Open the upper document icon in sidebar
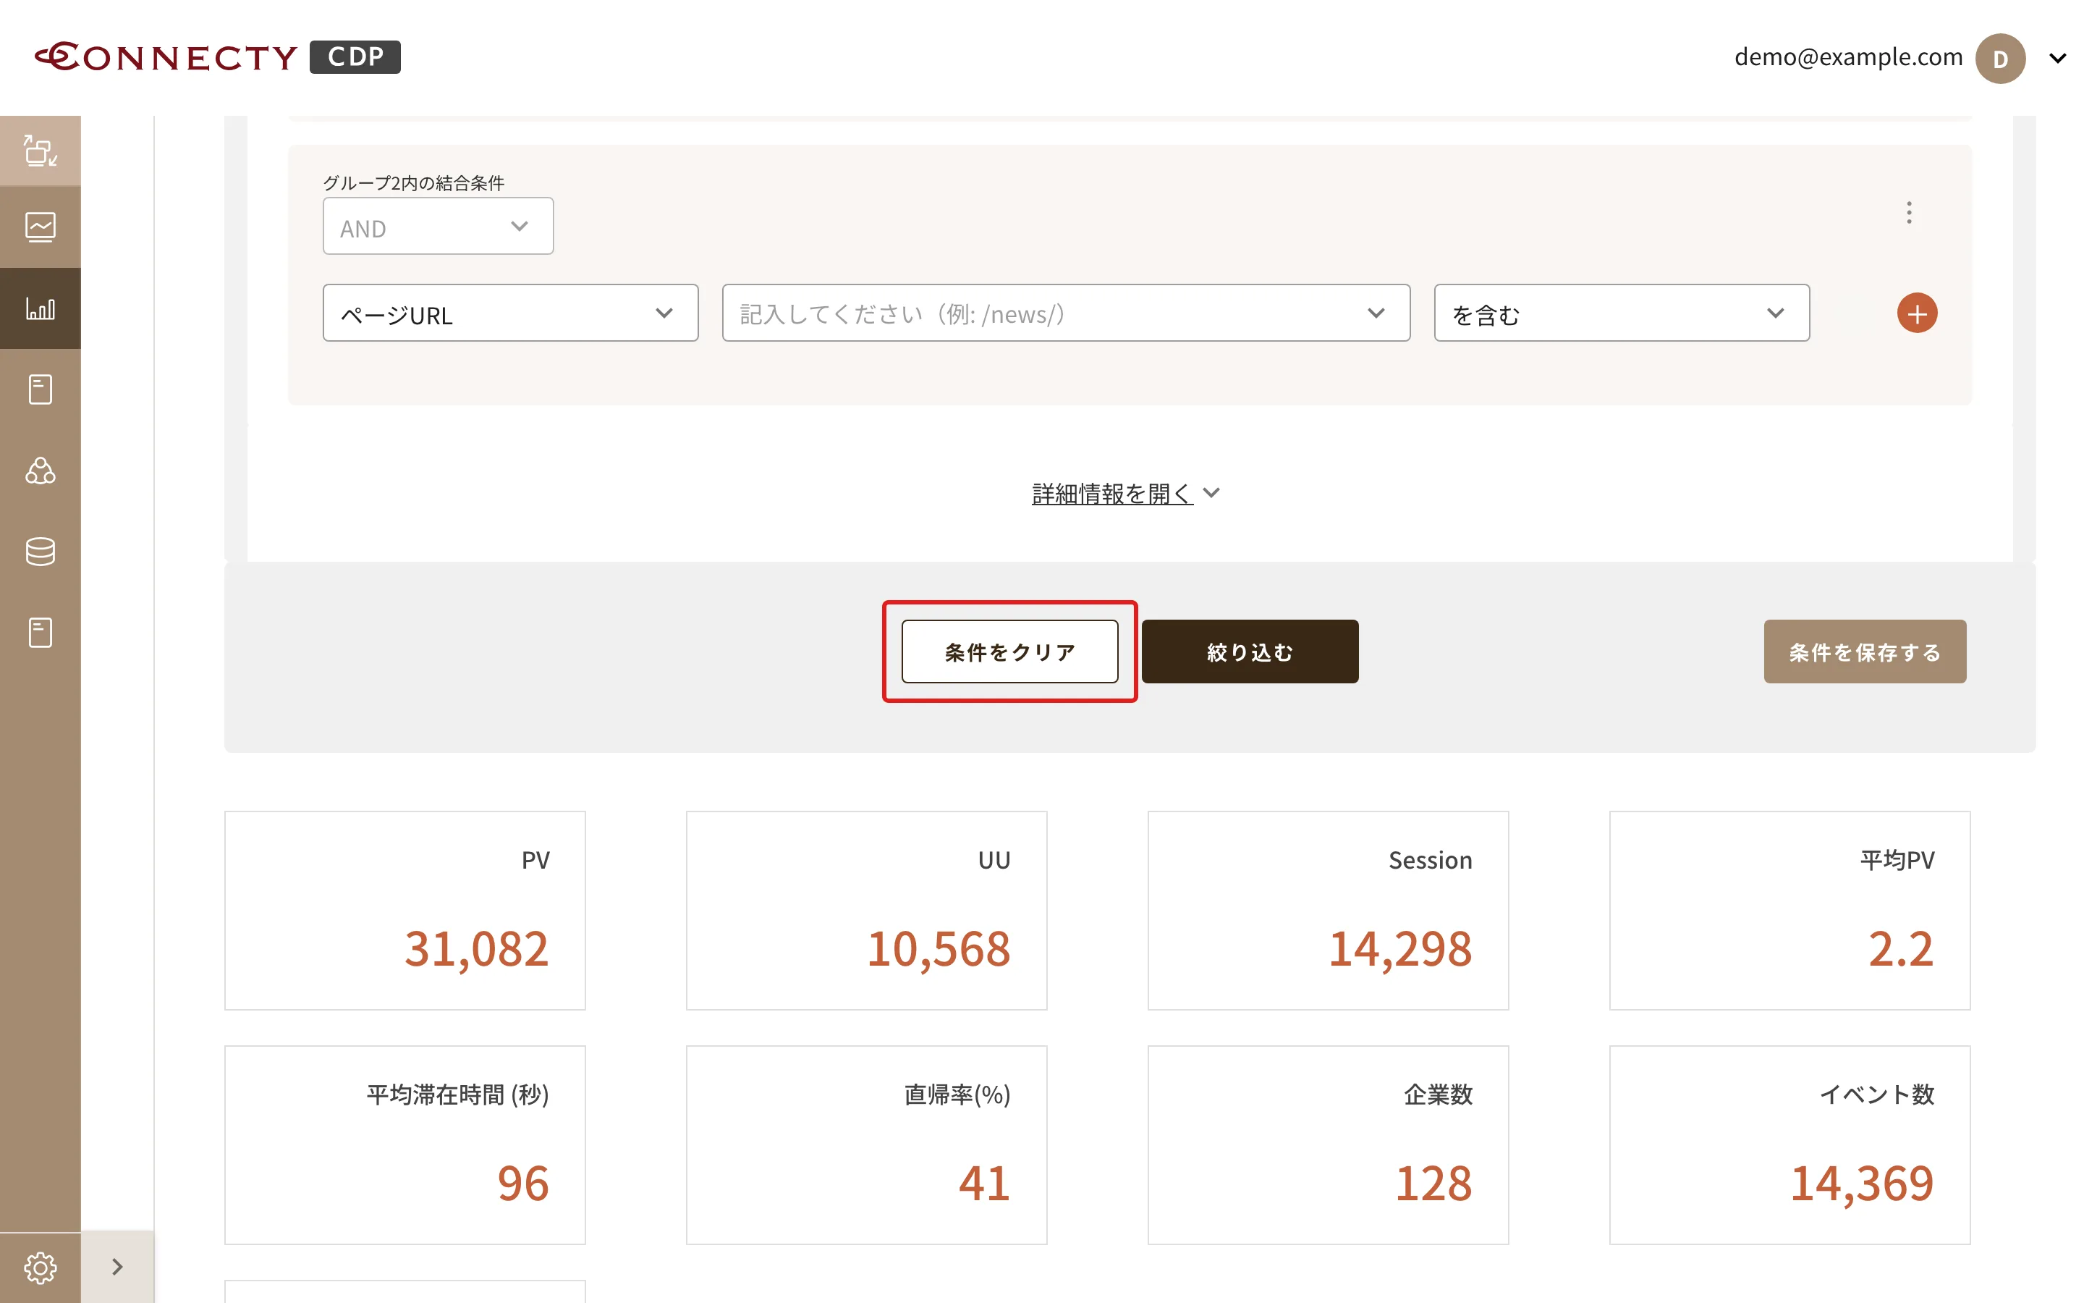Image resolution: width=2084 pixels, height=1303 pixels. tap(41, 389)
